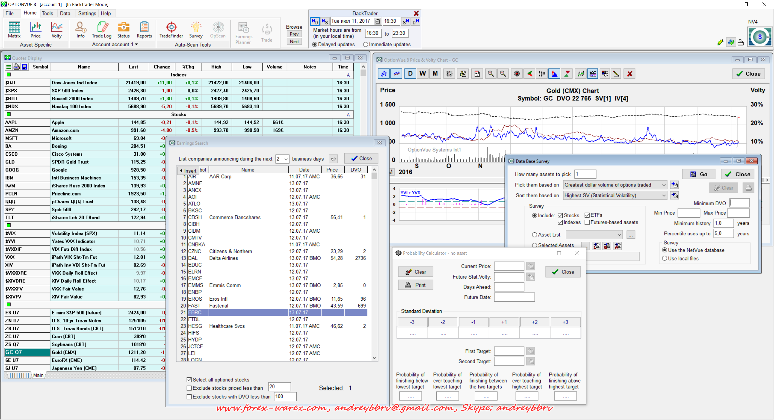The height and width of the screenshot is (420, 774).
Task: Click zoom in magnifier on chart toolbar
Action: tap(491, 74)
